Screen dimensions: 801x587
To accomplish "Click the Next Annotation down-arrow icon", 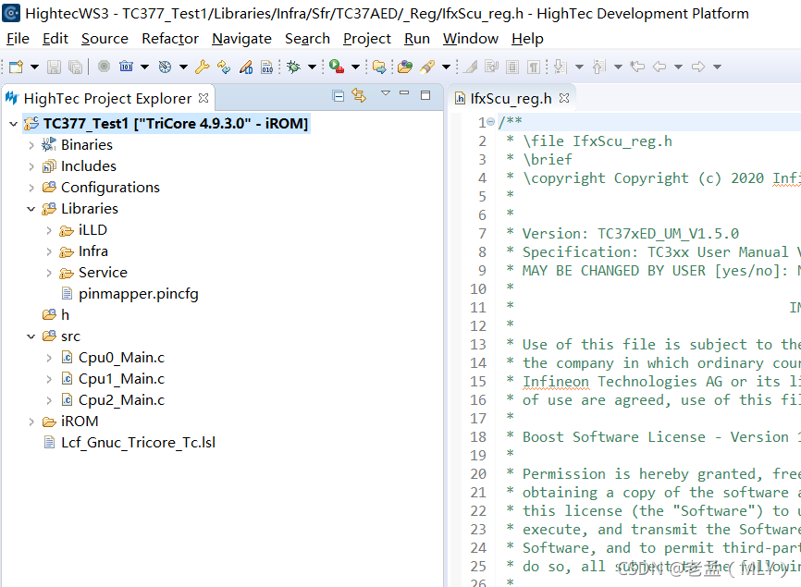I will click(561, 67).
